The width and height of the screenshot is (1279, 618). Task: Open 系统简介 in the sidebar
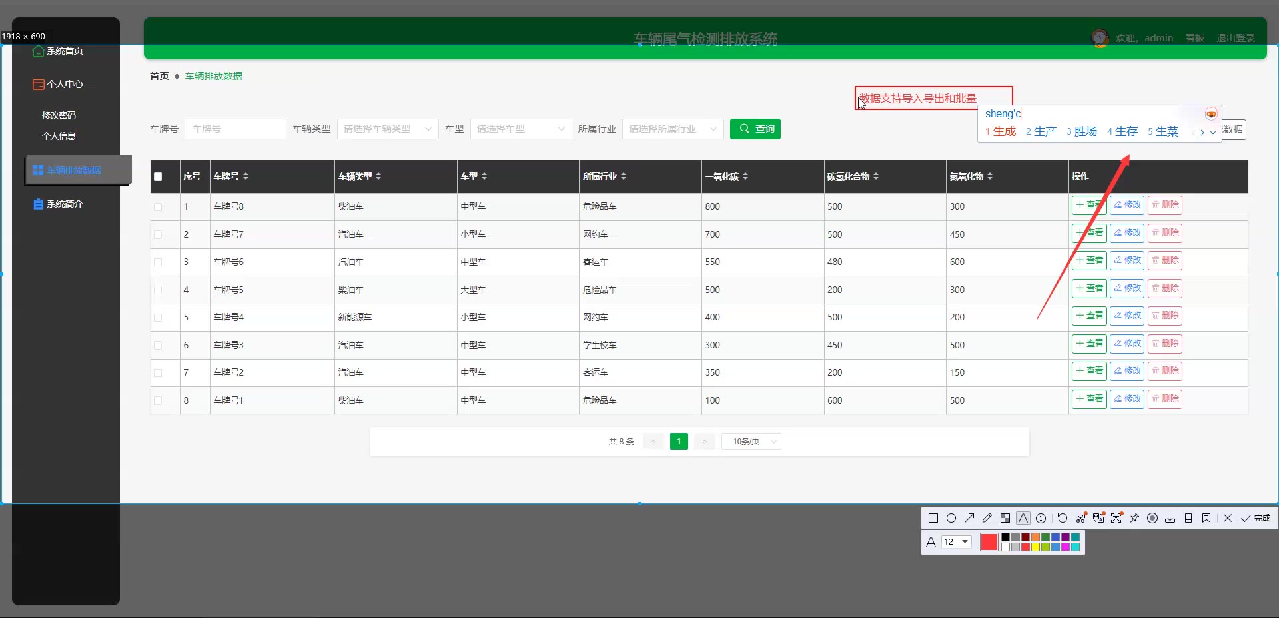pyautogui.click(x=59, y=204)
